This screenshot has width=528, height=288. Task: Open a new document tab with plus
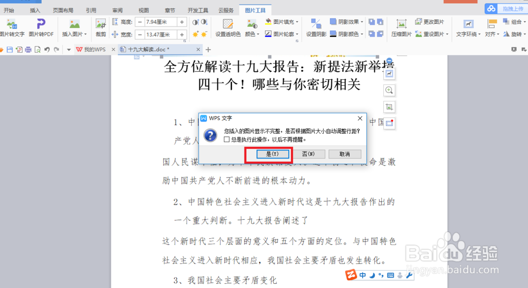(208, 50)
